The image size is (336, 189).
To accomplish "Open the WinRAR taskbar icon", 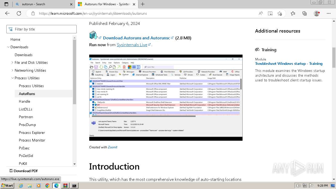I will [x=65, y=186].
